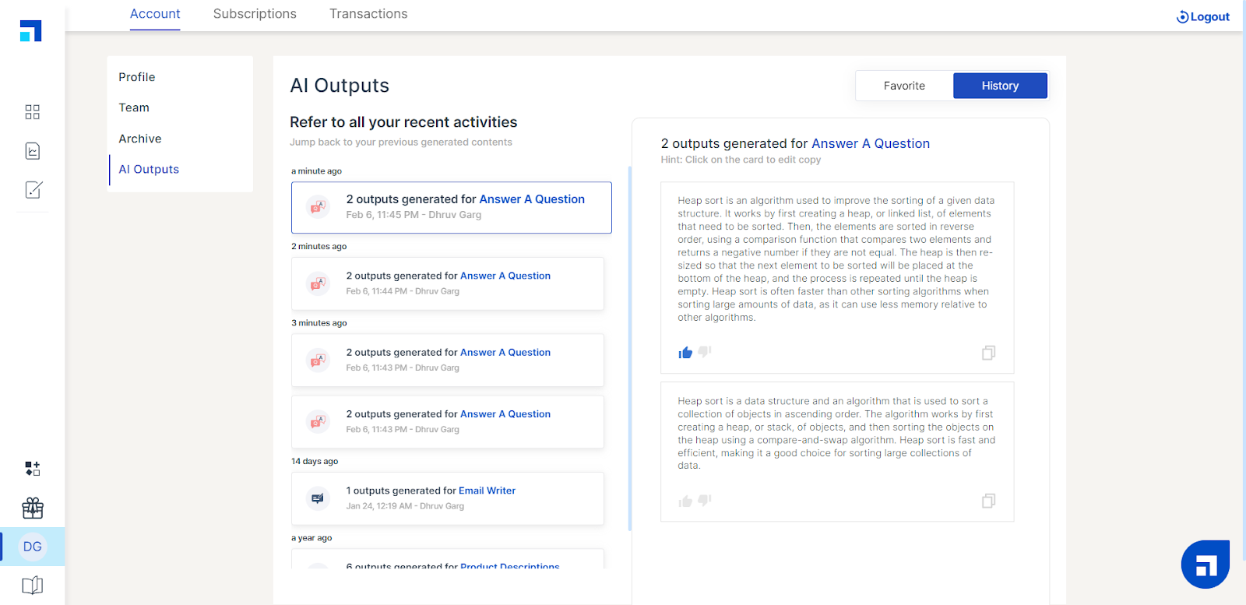
Task: Copy the second Heap sort output
Action: [x=988, y=501]
